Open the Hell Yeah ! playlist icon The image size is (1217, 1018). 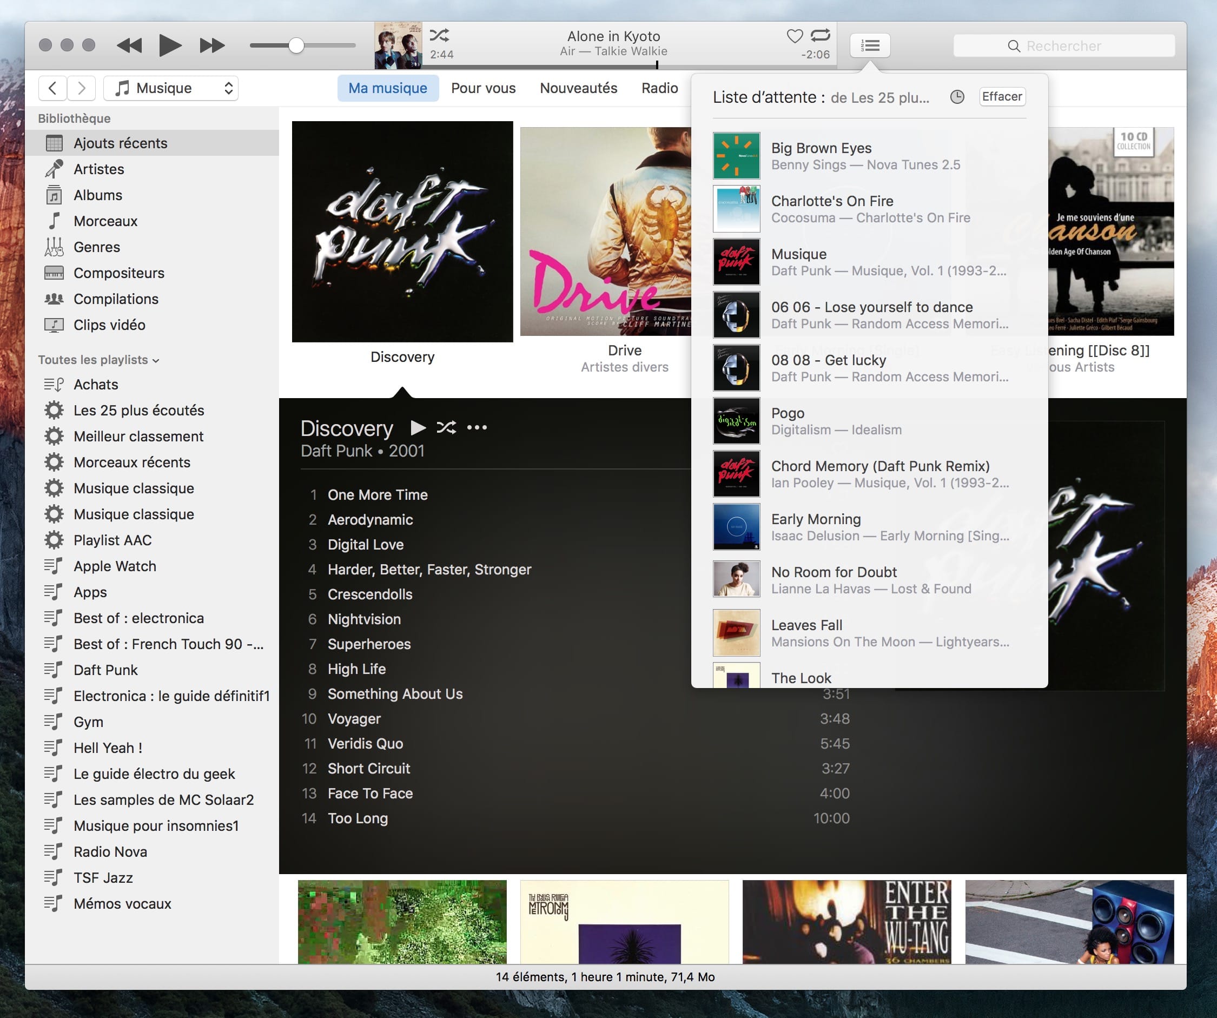54,748
